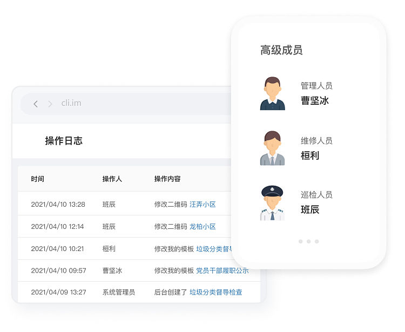405x332 pixels.
Task: Select the repair staff avatar of 桓利
Action: click(x=272, y=148)
